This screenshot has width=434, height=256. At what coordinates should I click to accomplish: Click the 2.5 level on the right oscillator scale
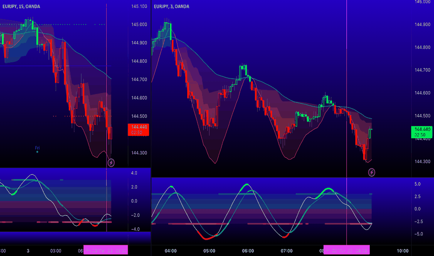417,196
